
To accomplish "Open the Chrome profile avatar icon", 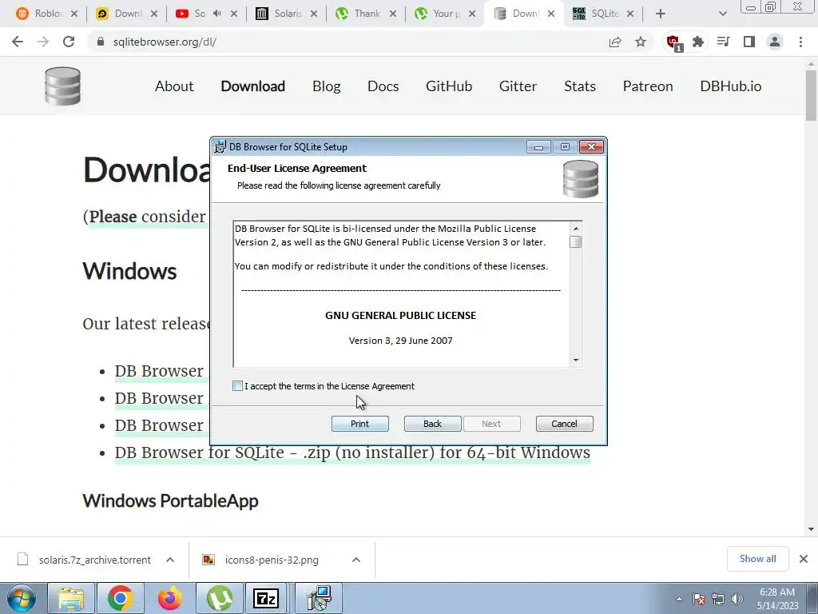I will tap(775, 42).
